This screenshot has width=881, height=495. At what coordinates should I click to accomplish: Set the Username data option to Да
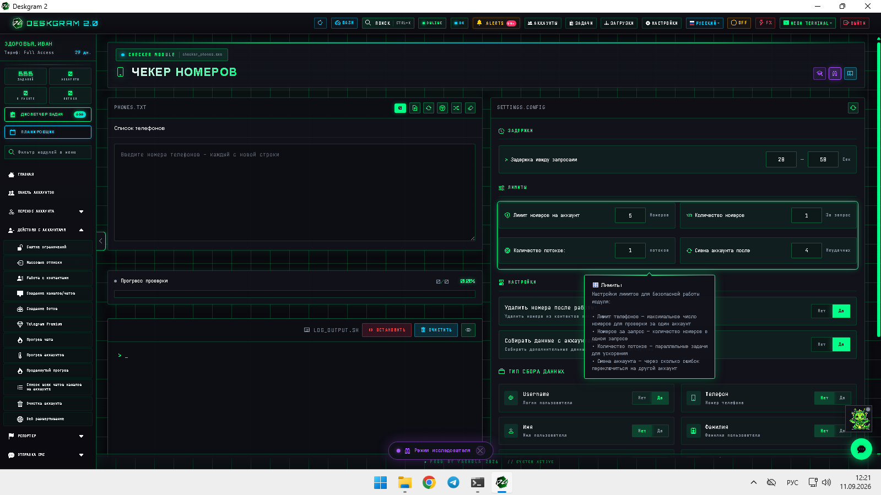click(660, 398)
